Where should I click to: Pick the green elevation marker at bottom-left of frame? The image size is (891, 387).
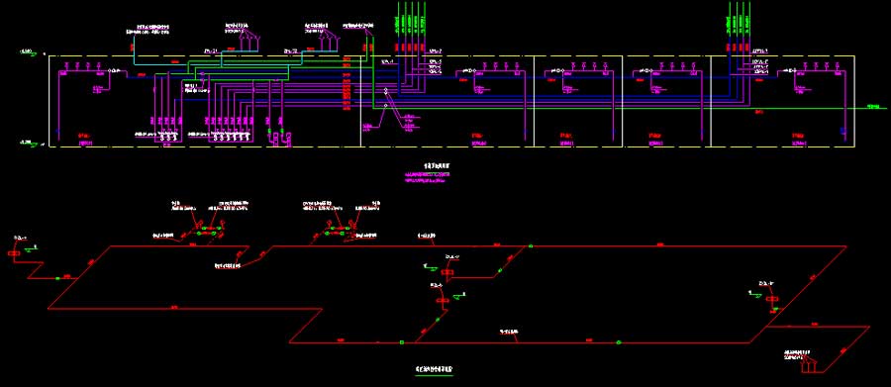pyautogui.click(x=29, y=143)
